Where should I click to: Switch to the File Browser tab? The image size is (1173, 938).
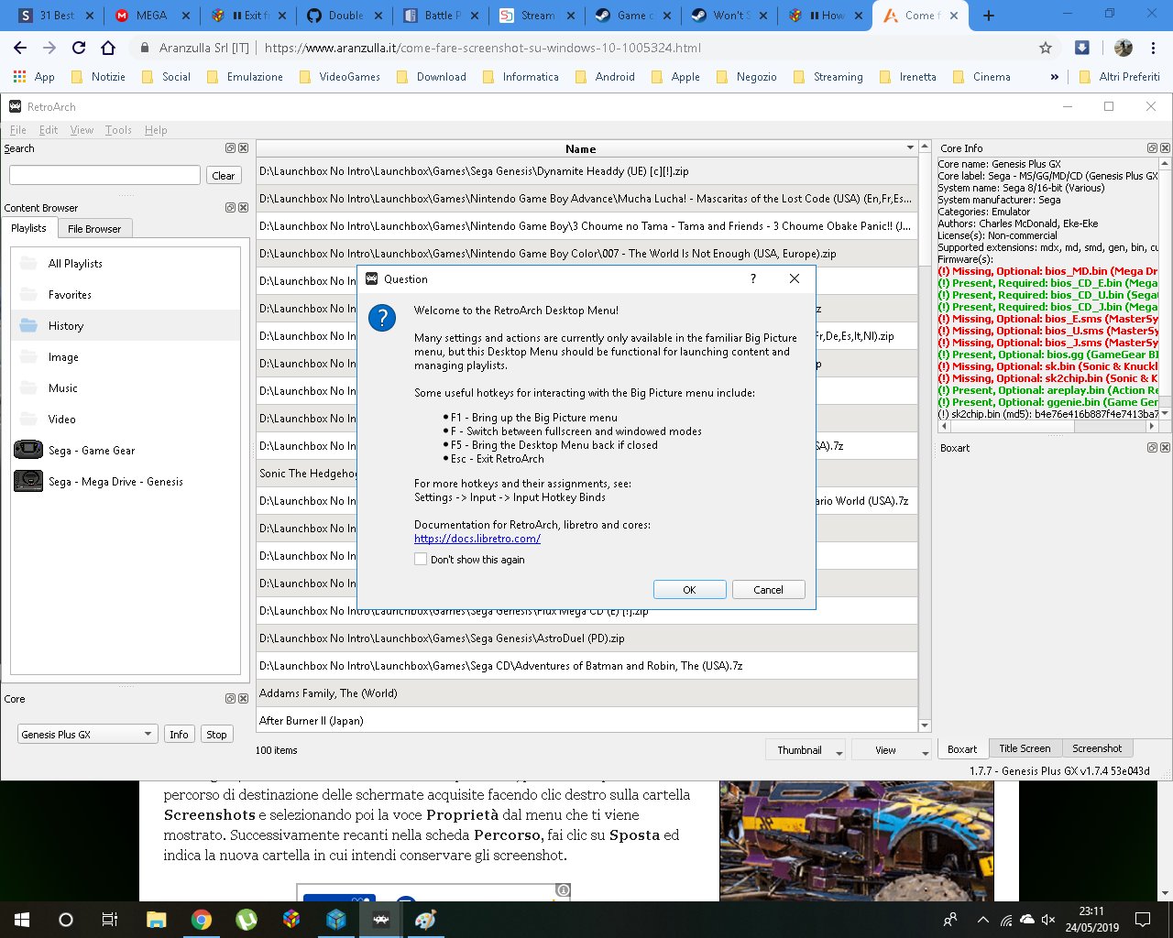point(94,228)
